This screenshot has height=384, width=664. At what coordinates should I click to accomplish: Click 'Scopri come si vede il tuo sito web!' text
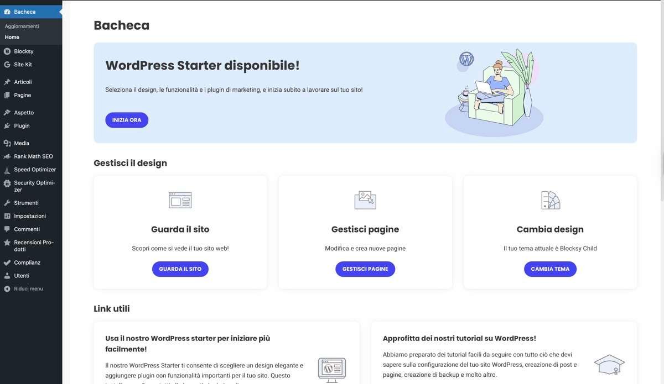coord(180,249)
